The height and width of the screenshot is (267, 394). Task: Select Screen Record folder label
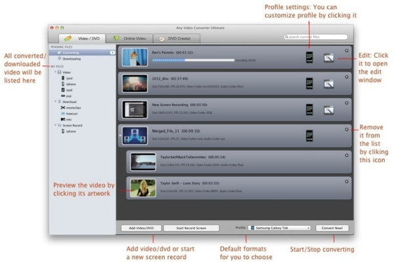72,126
